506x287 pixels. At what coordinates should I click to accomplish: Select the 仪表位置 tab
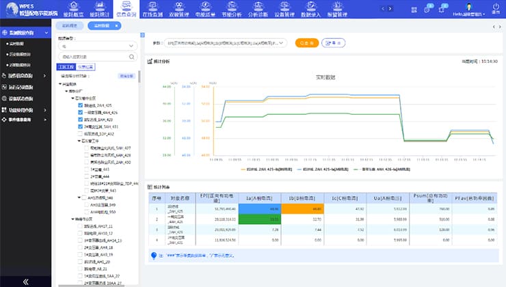click(85, 67)
